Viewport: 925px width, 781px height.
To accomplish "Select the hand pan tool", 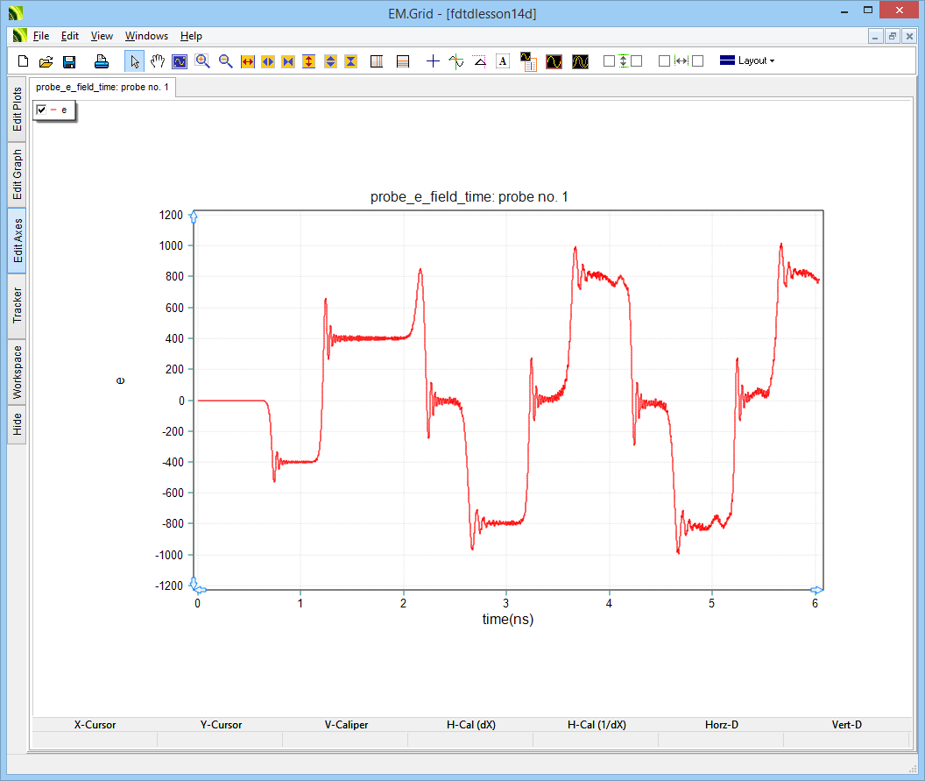I will click(x=158, y=61).
